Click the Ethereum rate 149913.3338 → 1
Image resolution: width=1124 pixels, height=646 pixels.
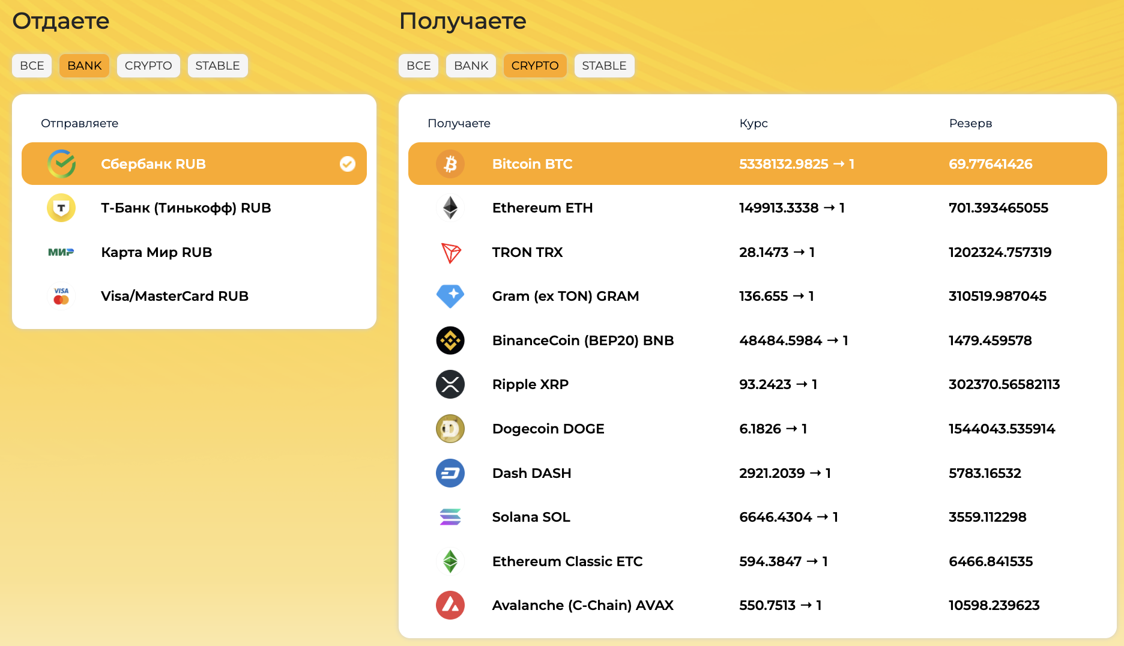pyautogui.click(x=792, y=208)
